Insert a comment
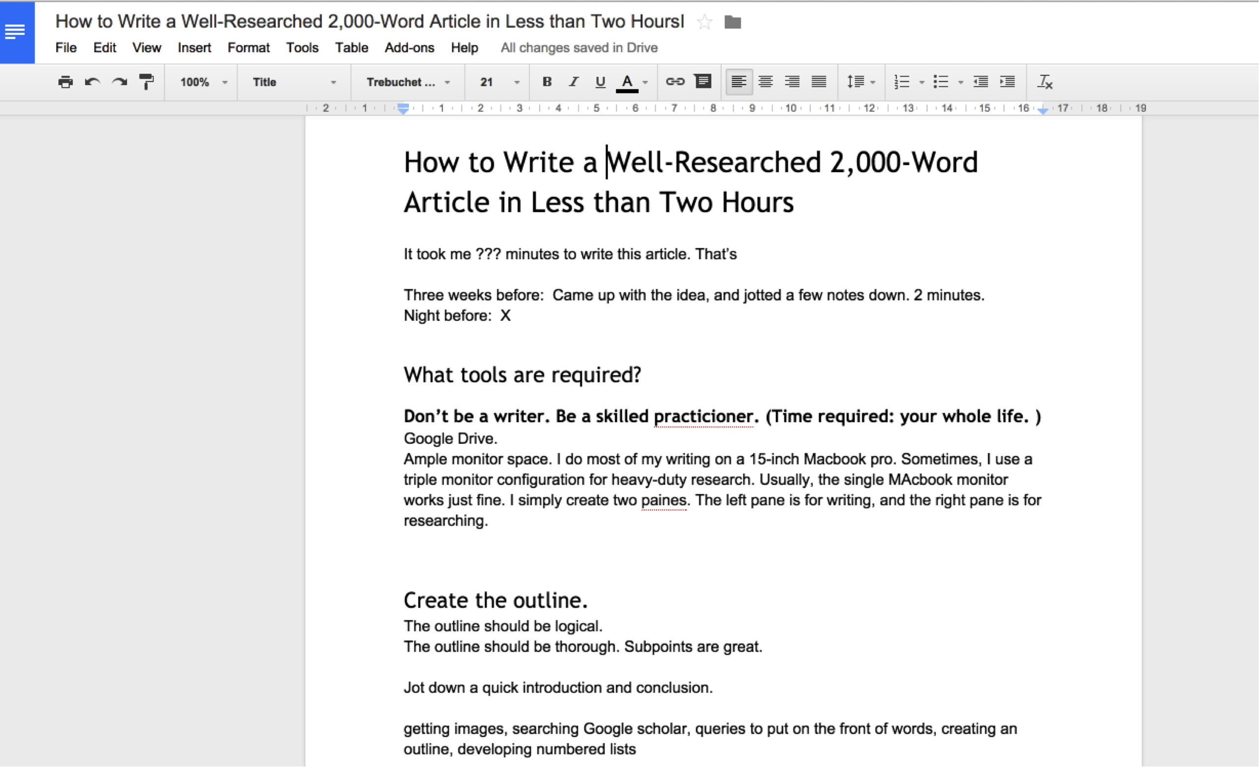The height and width of the screenshot is (767, 1259). [x=703, y=81]
